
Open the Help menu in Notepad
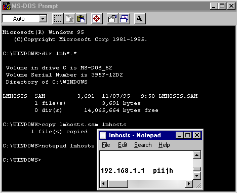click(164, 145)
